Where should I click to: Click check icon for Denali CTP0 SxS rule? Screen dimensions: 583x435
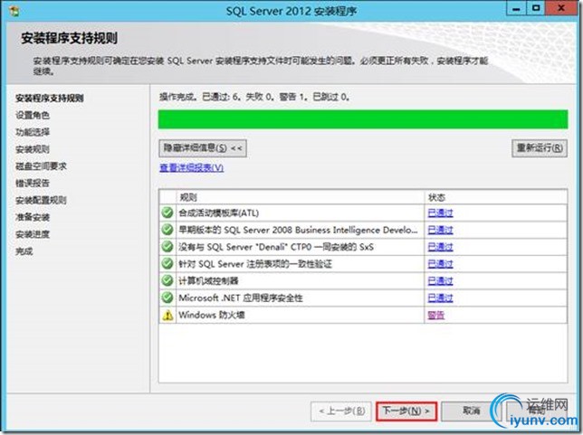pos(167,247)
